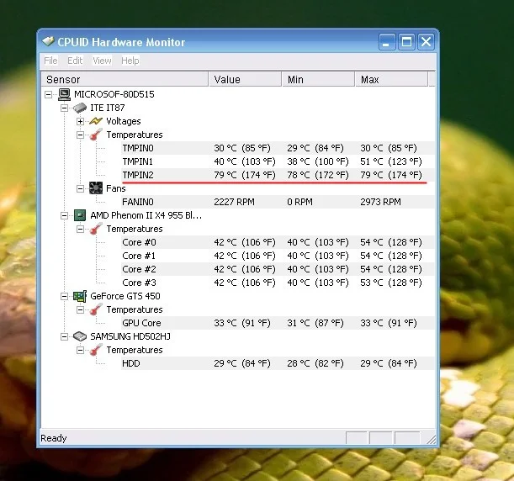Click the thermometer icon under ITE IT87
514x481 pixels.
coord(96,135)
